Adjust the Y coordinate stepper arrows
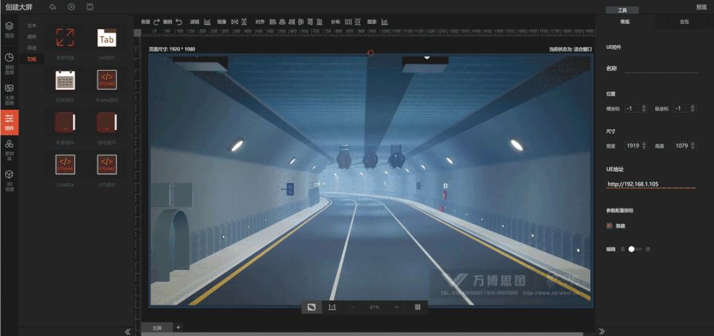This screenshot has height=336, width=714. click(693, 108)
